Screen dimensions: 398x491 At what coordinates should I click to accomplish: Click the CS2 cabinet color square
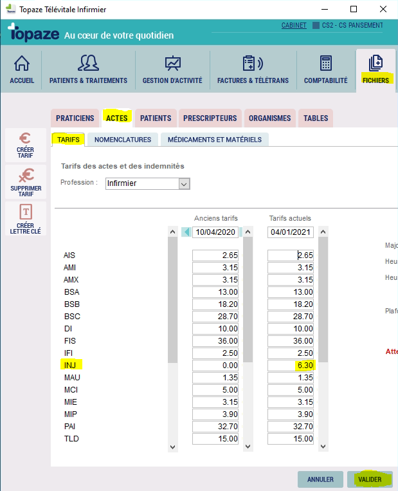pyautogui.click(x=316, y=25)
